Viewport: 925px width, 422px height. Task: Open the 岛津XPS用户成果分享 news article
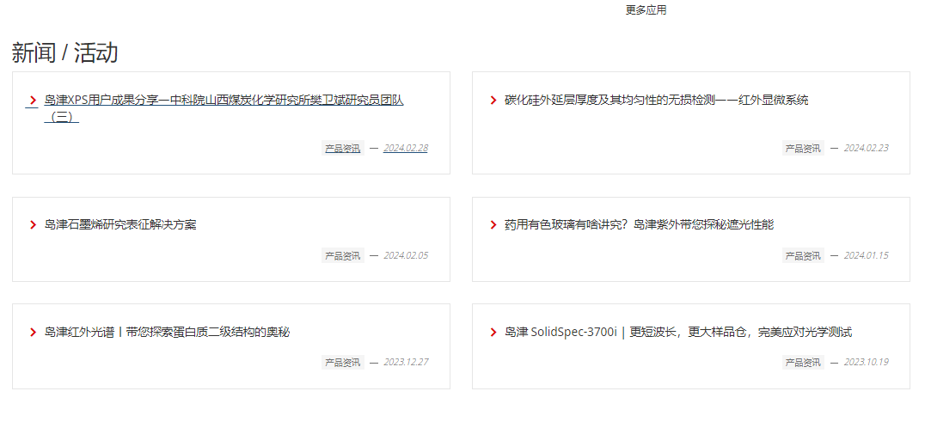(224, 108)
